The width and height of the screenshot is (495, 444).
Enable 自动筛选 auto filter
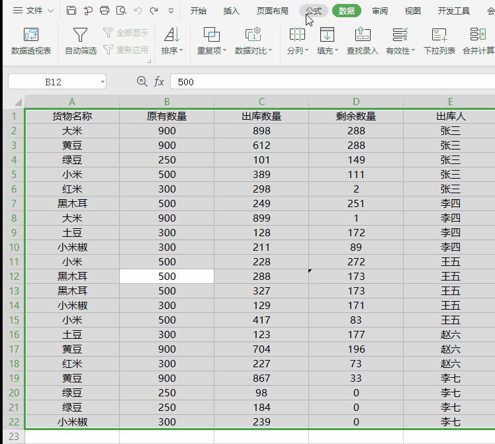tap(81, 41)
